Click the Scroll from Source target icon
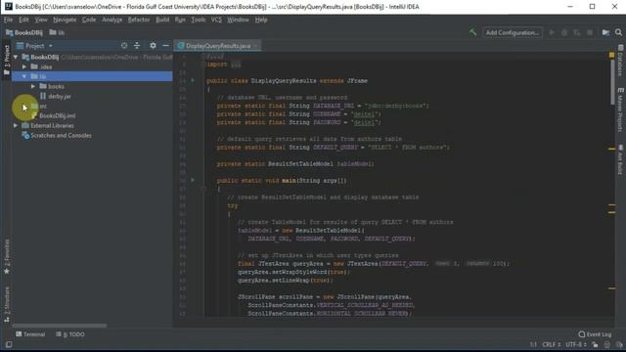 (124, 46)
